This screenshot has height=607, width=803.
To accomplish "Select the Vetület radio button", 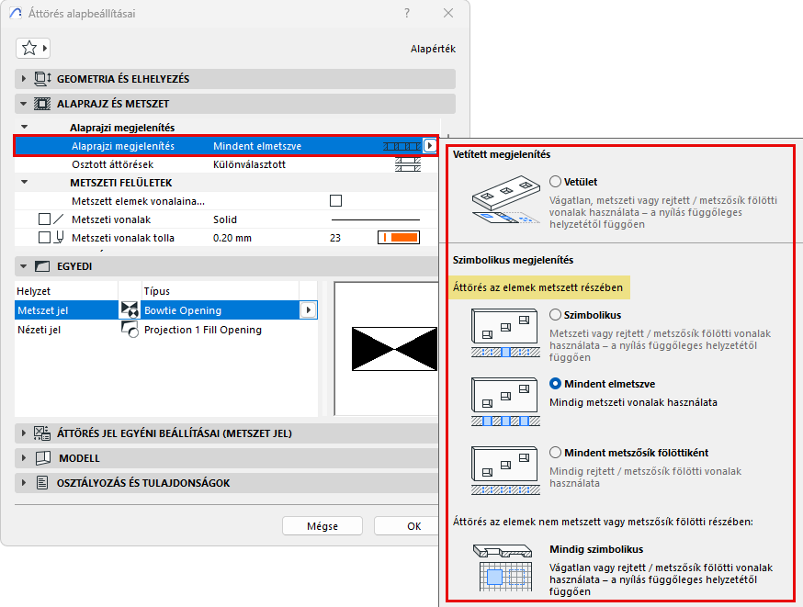I will (x=555, y=182).
